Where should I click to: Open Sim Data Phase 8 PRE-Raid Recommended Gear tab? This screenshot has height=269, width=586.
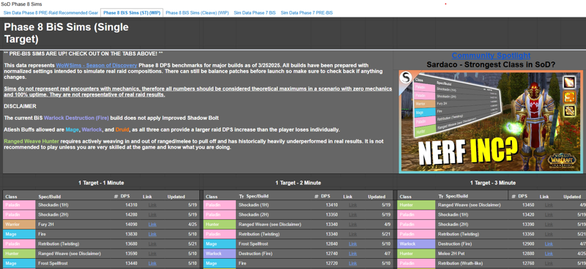[x=51, y=12]
